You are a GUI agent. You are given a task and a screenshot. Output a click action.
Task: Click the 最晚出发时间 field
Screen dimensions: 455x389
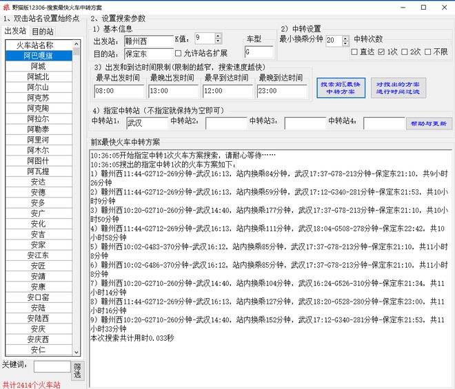click(x=173, y=91)
